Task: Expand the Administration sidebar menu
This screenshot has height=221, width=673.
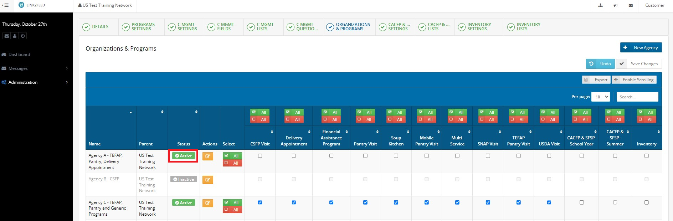Action: pyautogui.click(x=36, y=82)
